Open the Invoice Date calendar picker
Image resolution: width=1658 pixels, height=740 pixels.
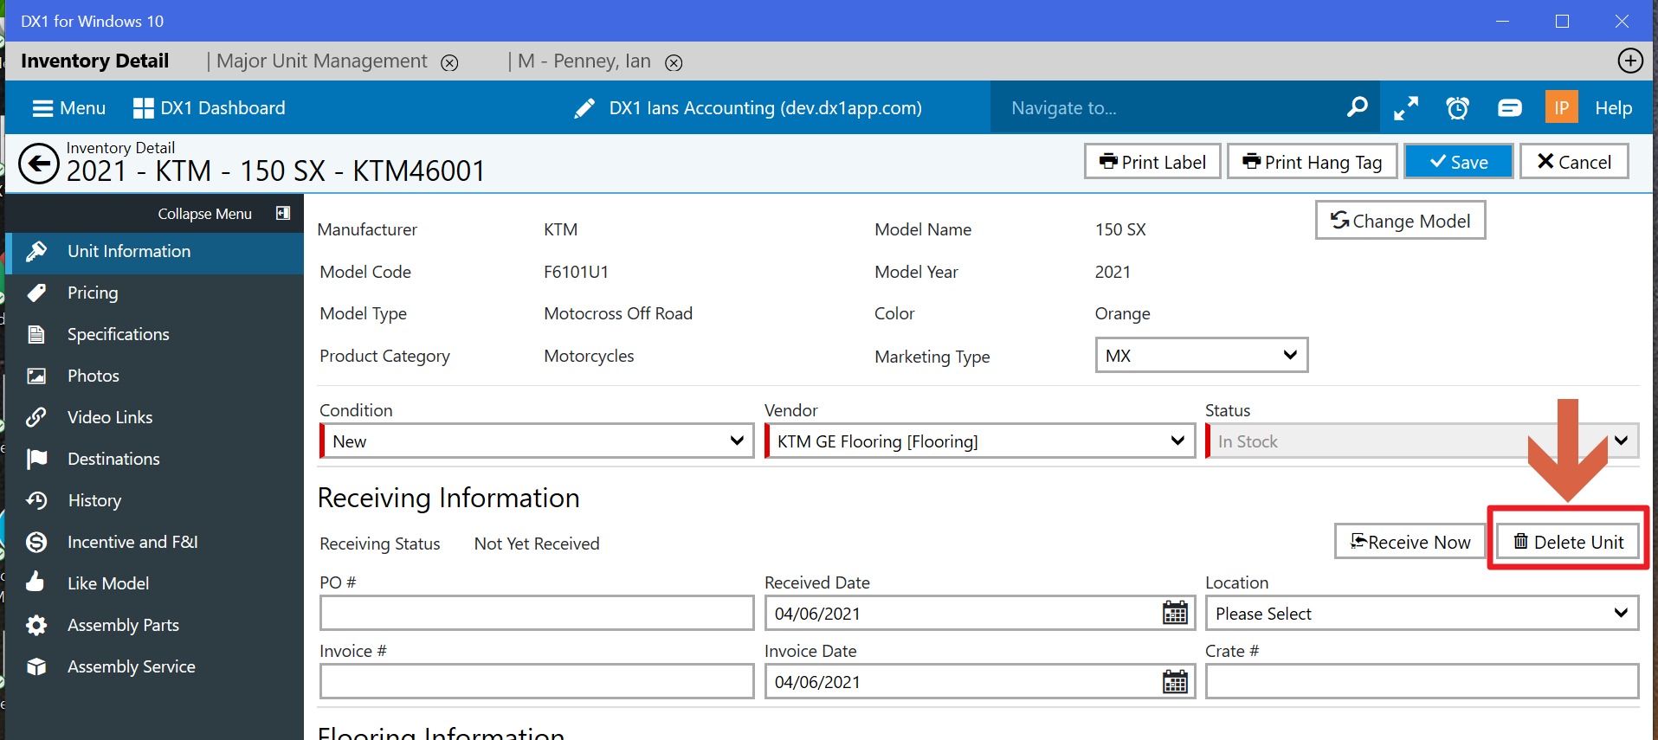[1175, 681]
